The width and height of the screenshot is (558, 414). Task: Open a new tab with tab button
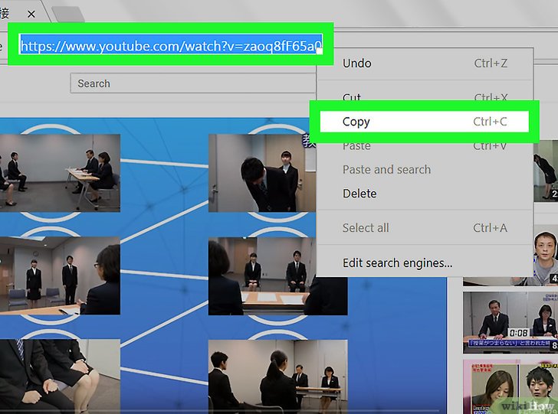tap(67, 14)
